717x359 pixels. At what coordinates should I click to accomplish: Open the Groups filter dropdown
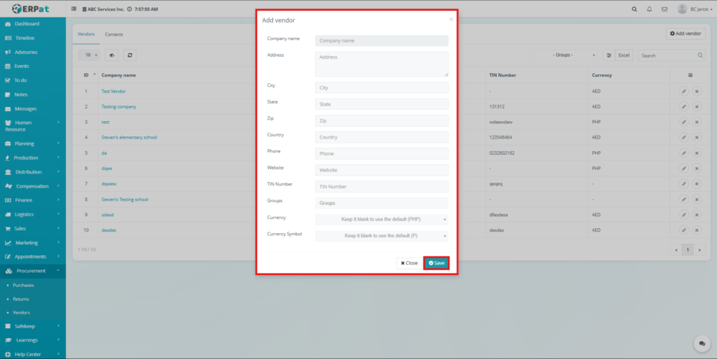564,55
